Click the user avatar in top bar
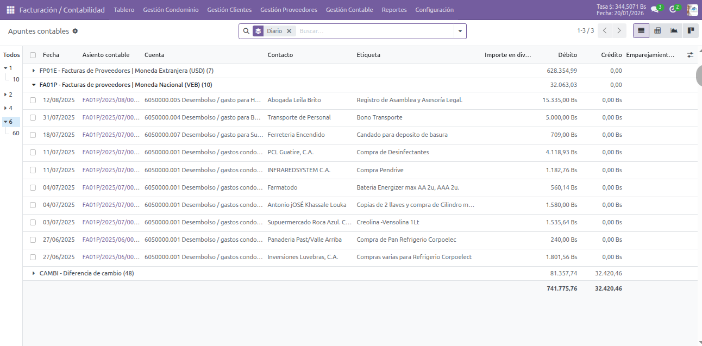The height and width of the screenshot is (346, 702). click(x=692, y=10)
